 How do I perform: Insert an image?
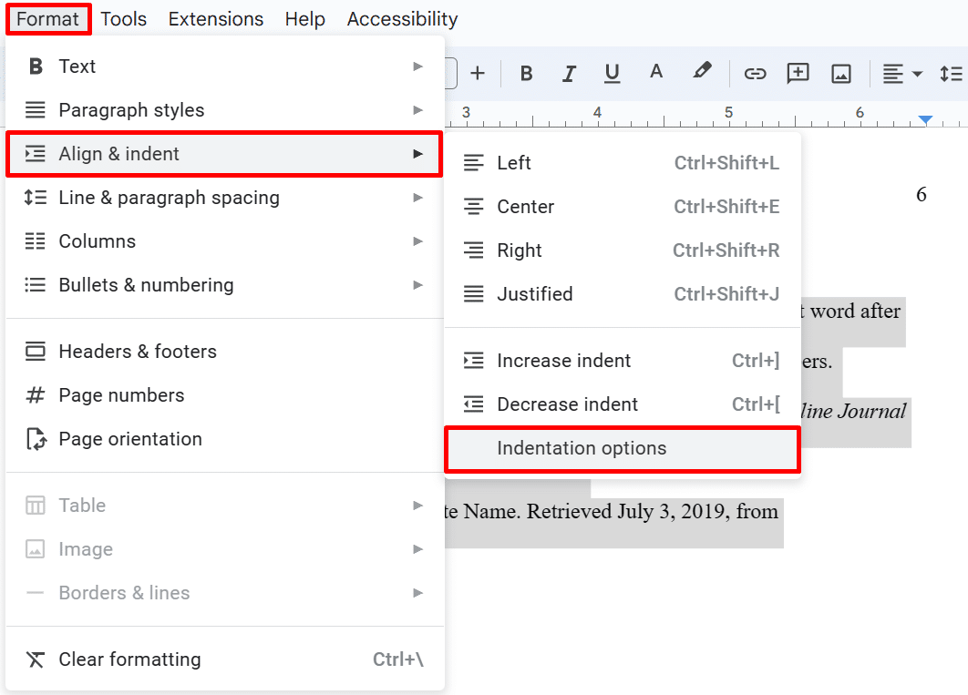point(840,73)
